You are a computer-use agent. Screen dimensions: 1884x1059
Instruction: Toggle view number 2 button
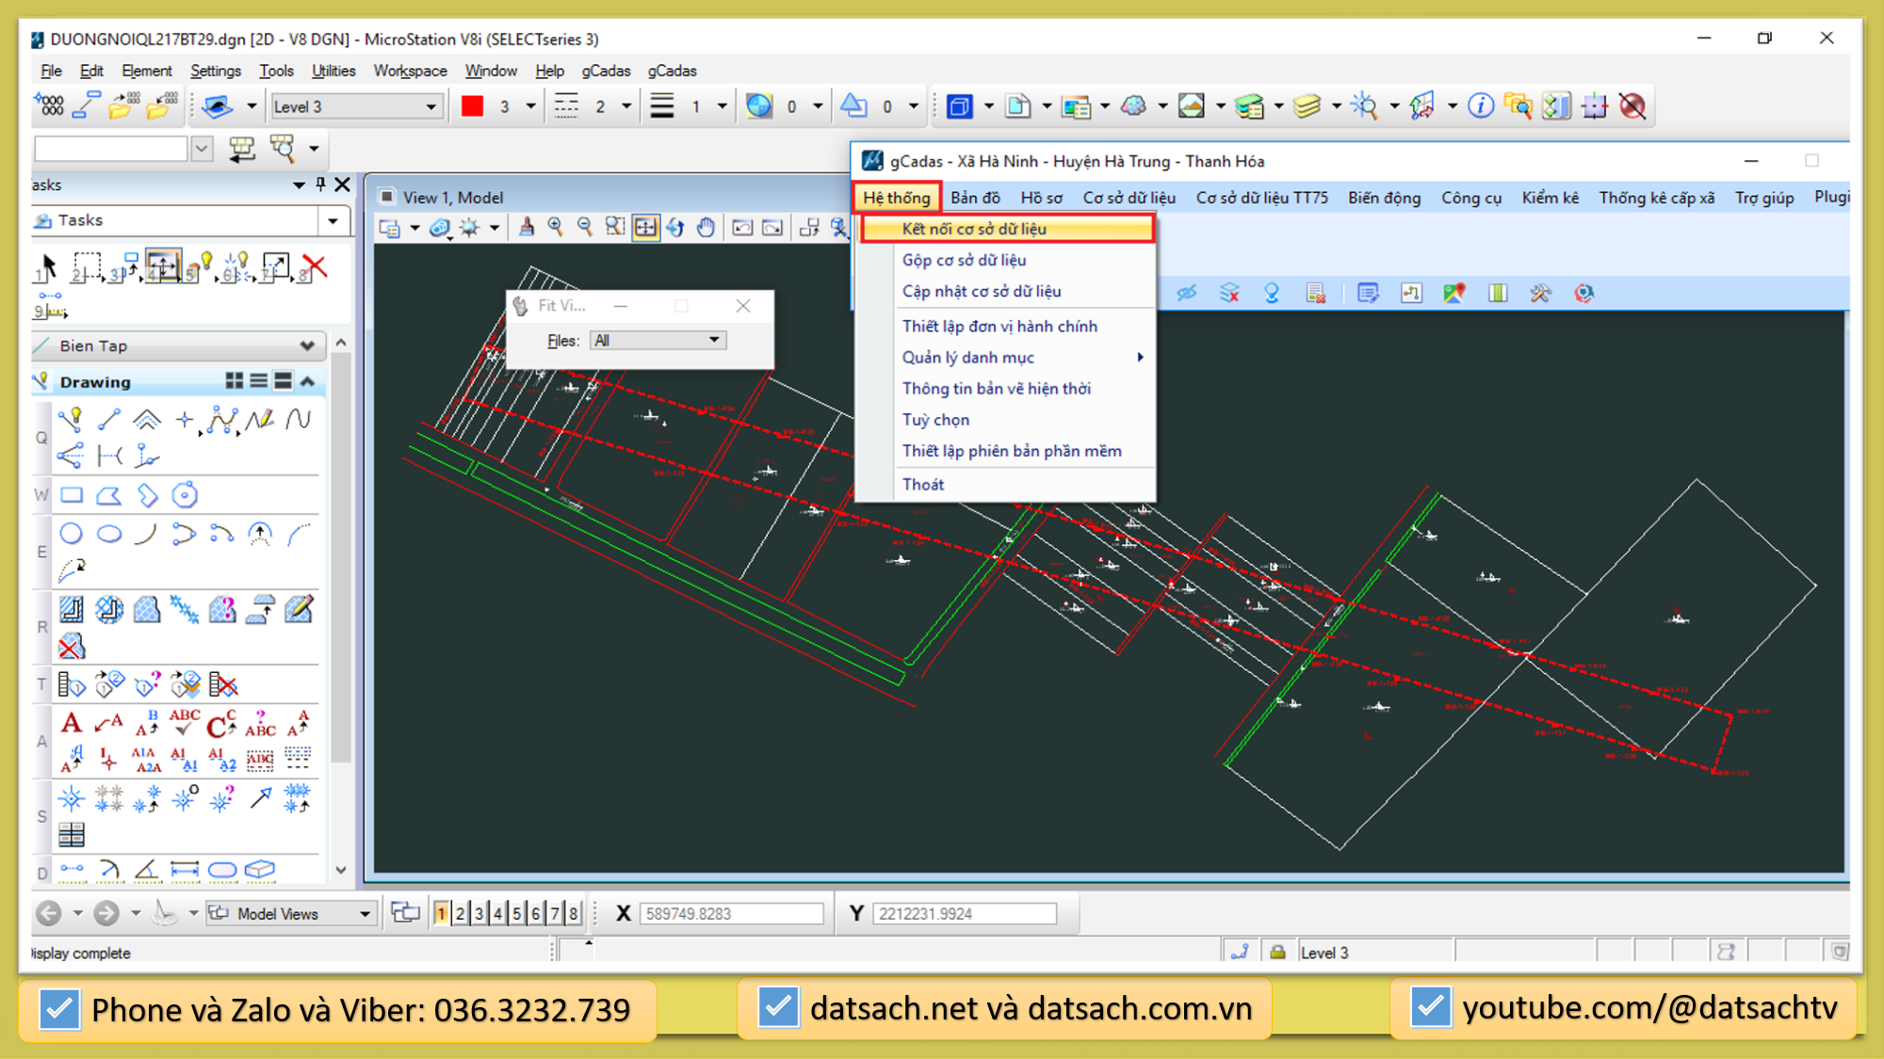point(461,913)
